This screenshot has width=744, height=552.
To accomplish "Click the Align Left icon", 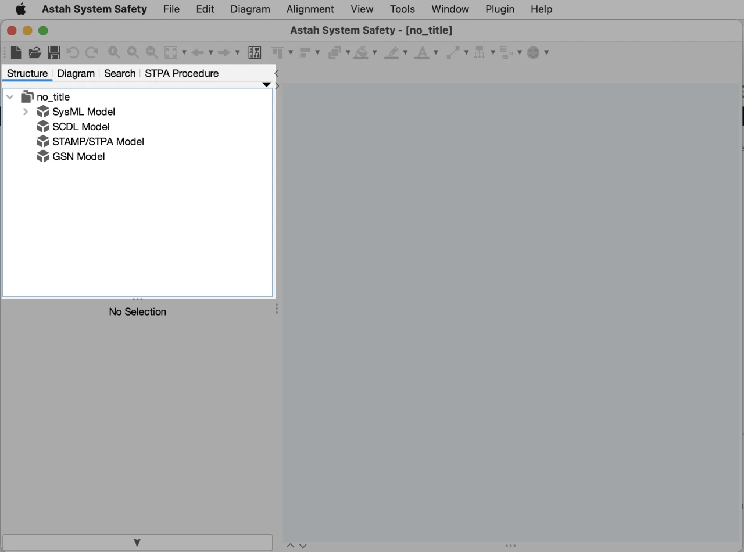I will [x=305, y=53].
